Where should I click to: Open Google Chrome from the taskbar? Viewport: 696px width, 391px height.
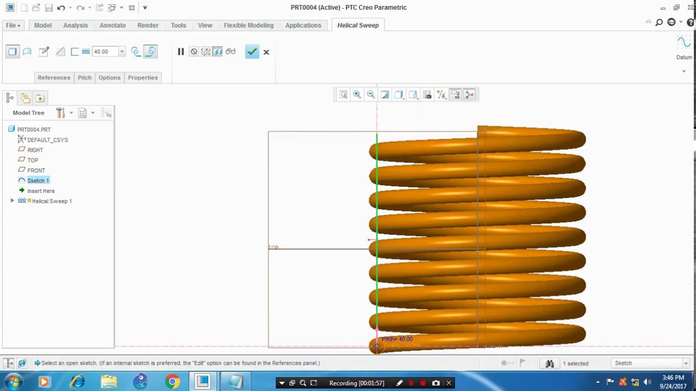click(x=172, y=382)
